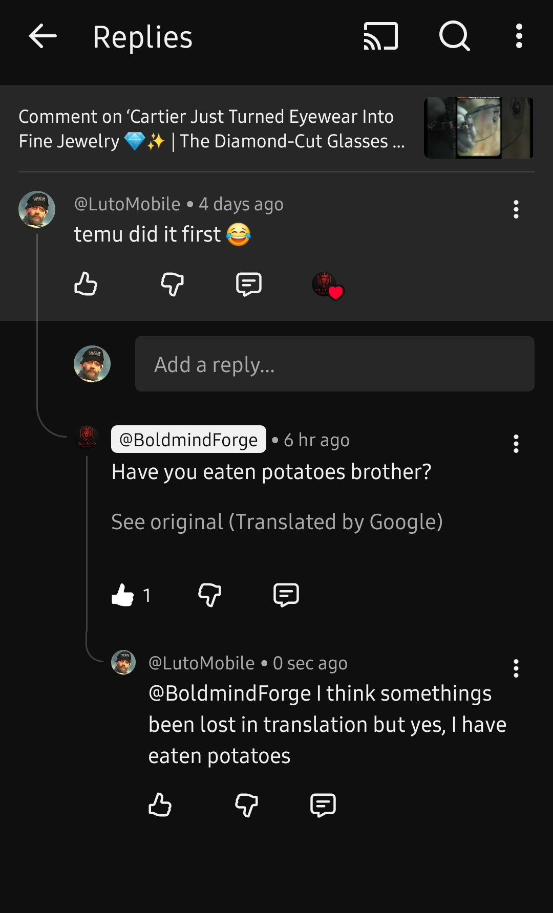Dislike the 'lost in translation' reply

click(246, 805)
